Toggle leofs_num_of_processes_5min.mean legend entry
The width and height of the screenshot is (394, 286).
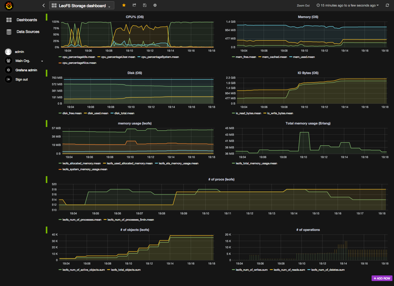pos(129,220)
